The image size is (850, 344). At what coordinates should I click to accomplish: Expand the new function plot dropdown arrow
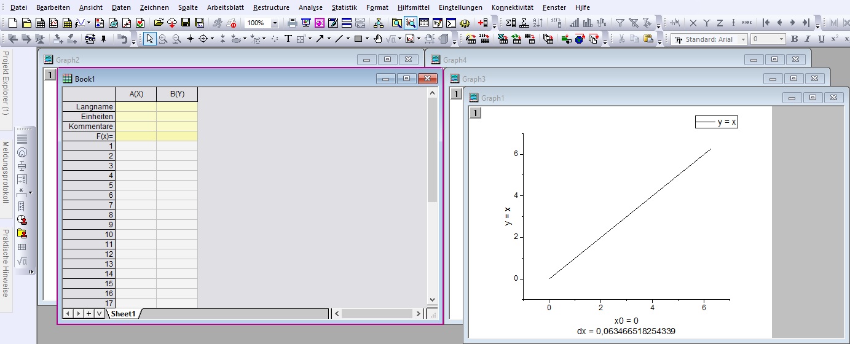click(x=89, y=23)
